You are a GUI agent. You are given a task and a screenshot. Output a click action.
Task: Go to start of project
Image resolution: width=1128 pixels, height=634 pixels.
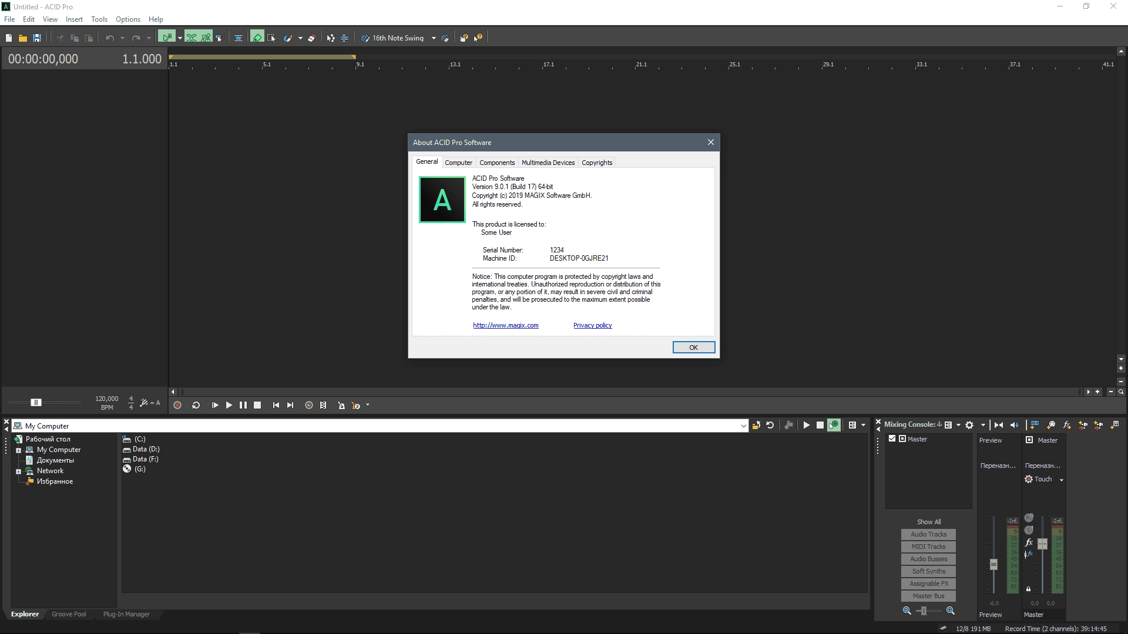276,406
